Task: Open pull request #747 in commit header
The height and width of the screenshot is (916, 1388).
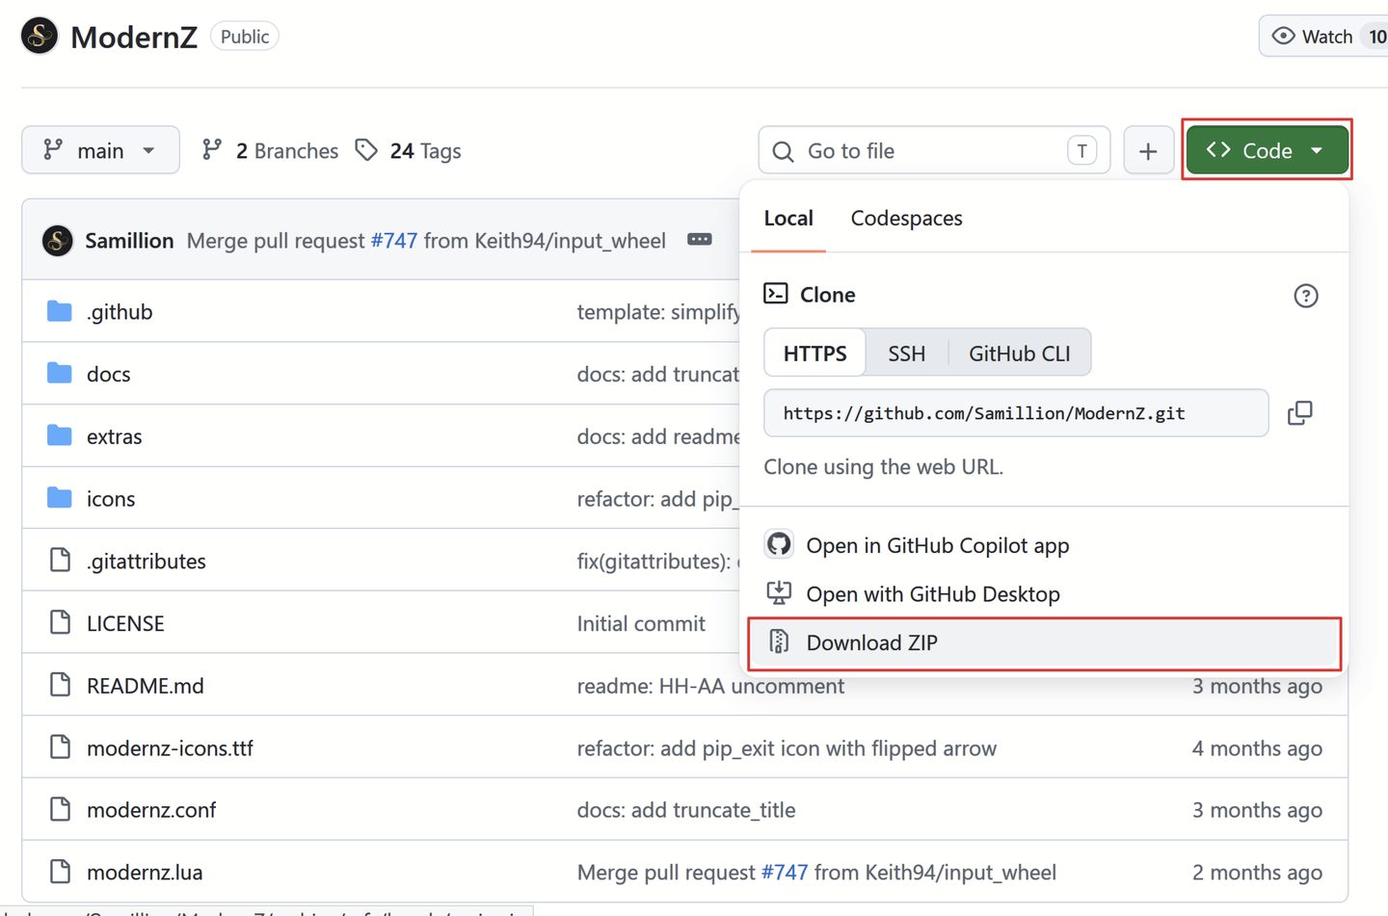Action: (x=394, y=241)
